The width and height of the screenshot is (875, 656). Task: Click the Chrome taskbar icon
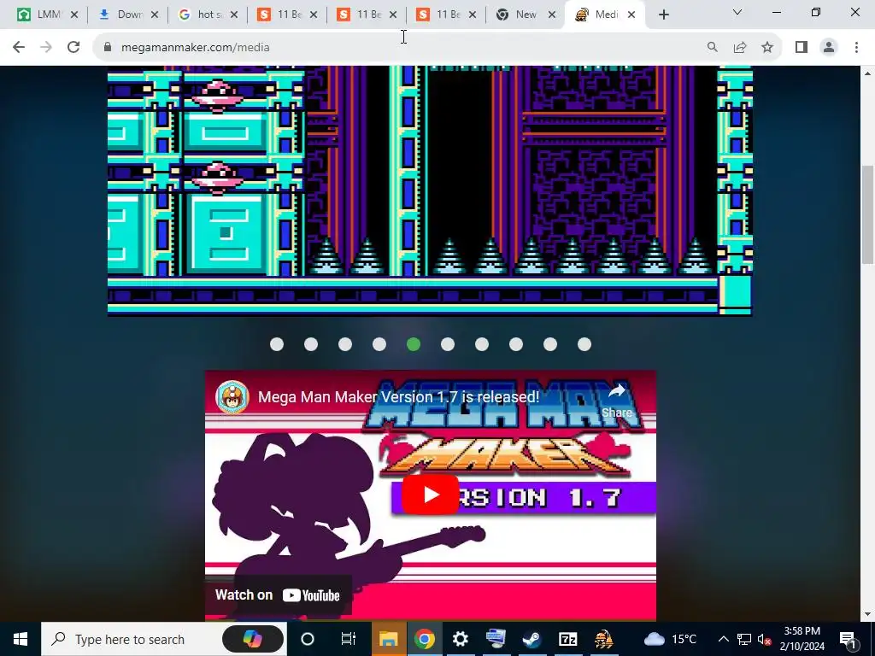424,639
